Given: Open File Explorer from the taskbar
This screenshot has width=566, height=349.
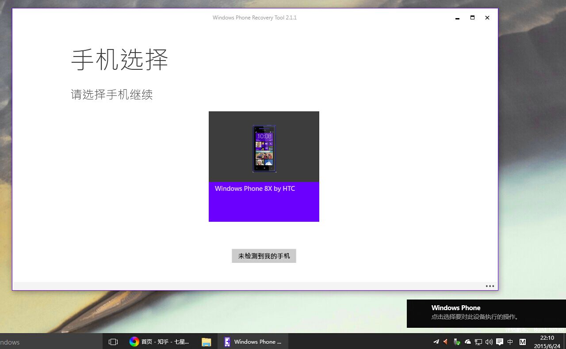Looking at the screenshot, I should [x=207, y=341].
